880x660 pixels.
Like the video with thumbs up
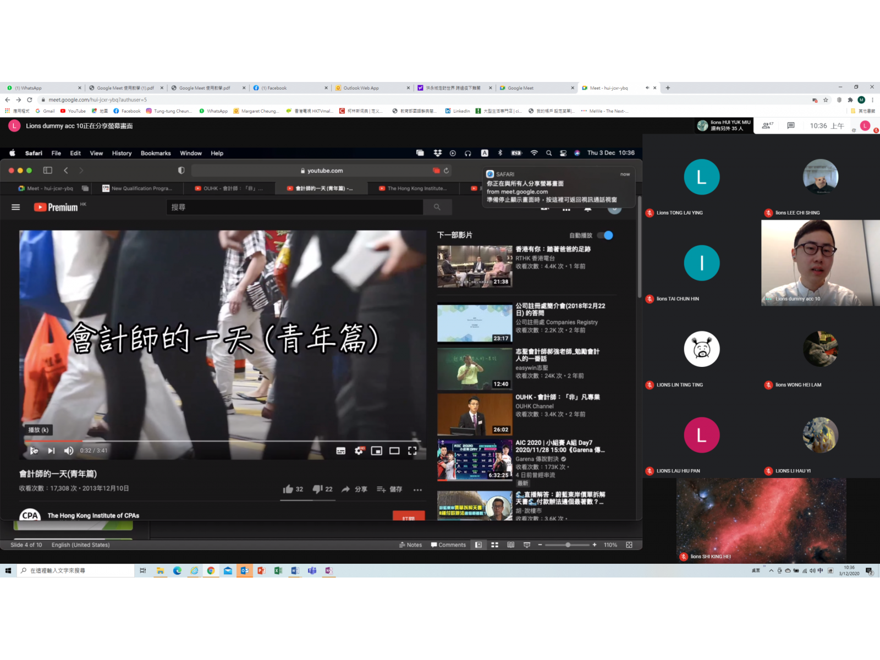288,489
